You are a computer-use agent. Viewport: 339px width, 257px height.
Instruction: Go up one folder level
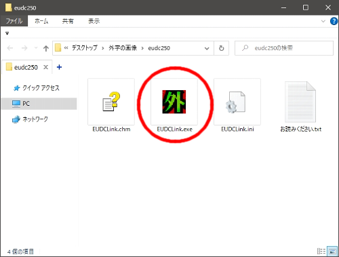pos(46,48)
